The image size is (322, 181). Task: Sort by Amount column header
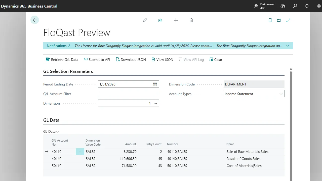coord(131,144)
